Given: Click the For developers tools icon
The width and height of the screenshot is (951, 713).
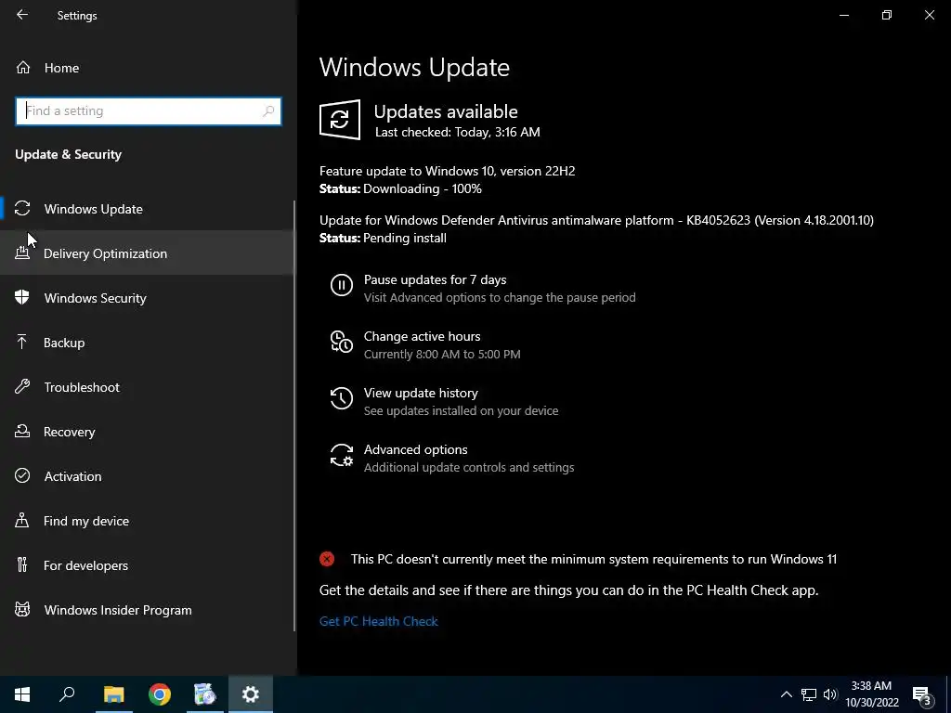Looking at the screenshot, I should click(22, 565).
